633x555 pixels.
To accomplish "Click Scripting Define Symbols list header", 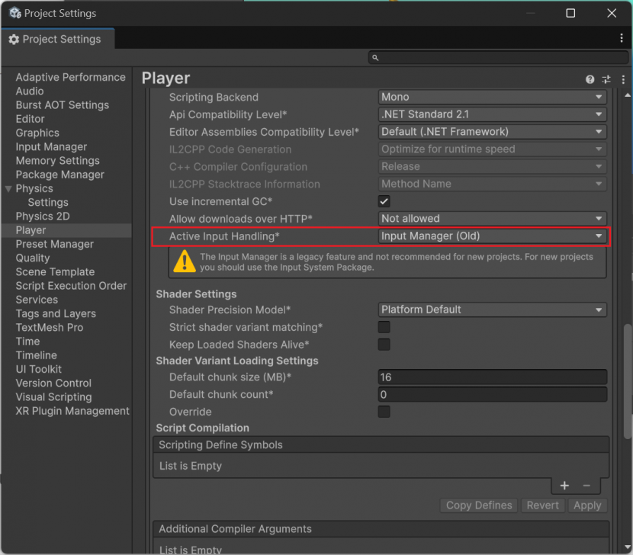I will (x=381, y=444).
